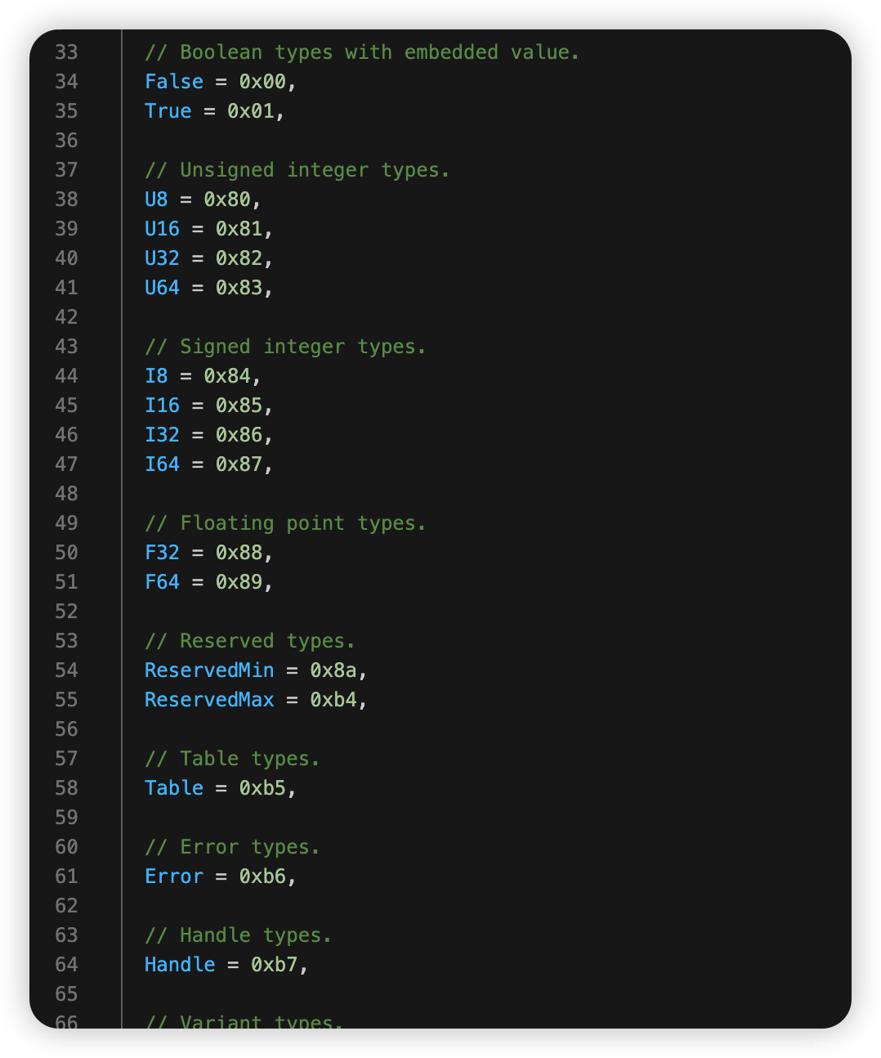Select the I32 identifier
Viewport: 881px width, 1058px height.
[162, 435]
